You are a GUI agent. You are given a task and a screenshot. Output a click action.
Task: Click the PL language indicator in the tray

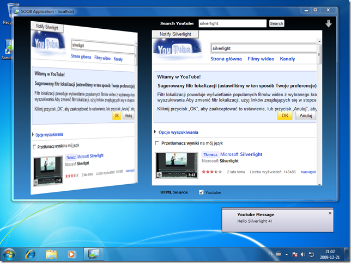point(270,253)
